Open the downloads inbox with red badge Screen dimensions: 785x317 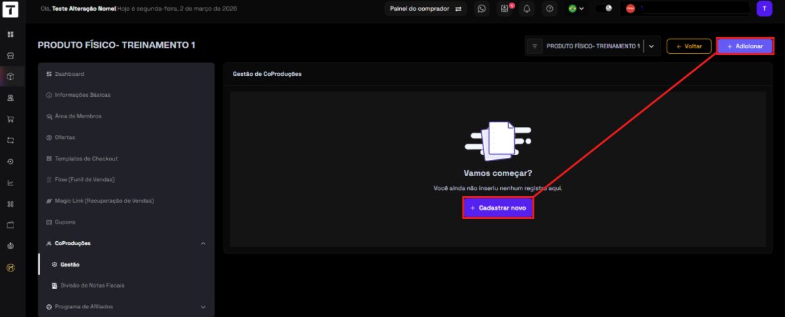[504, 9]
